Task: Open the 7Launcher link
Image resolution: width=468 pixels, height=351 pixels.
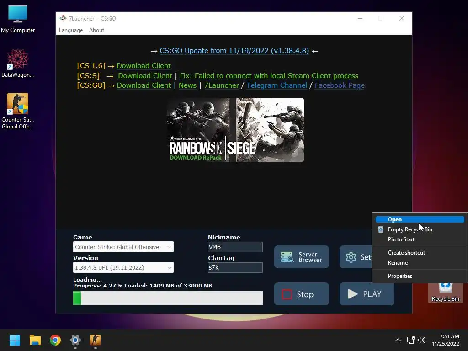Action: (x=222, y=85)
